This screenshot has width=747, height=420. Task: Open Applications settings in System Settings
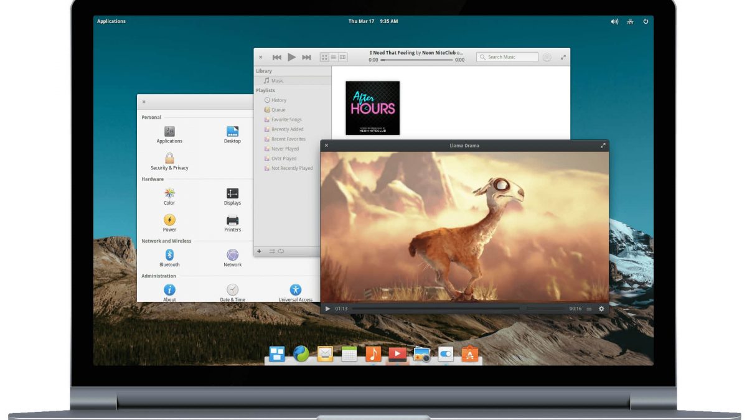(x=169, y=135)
